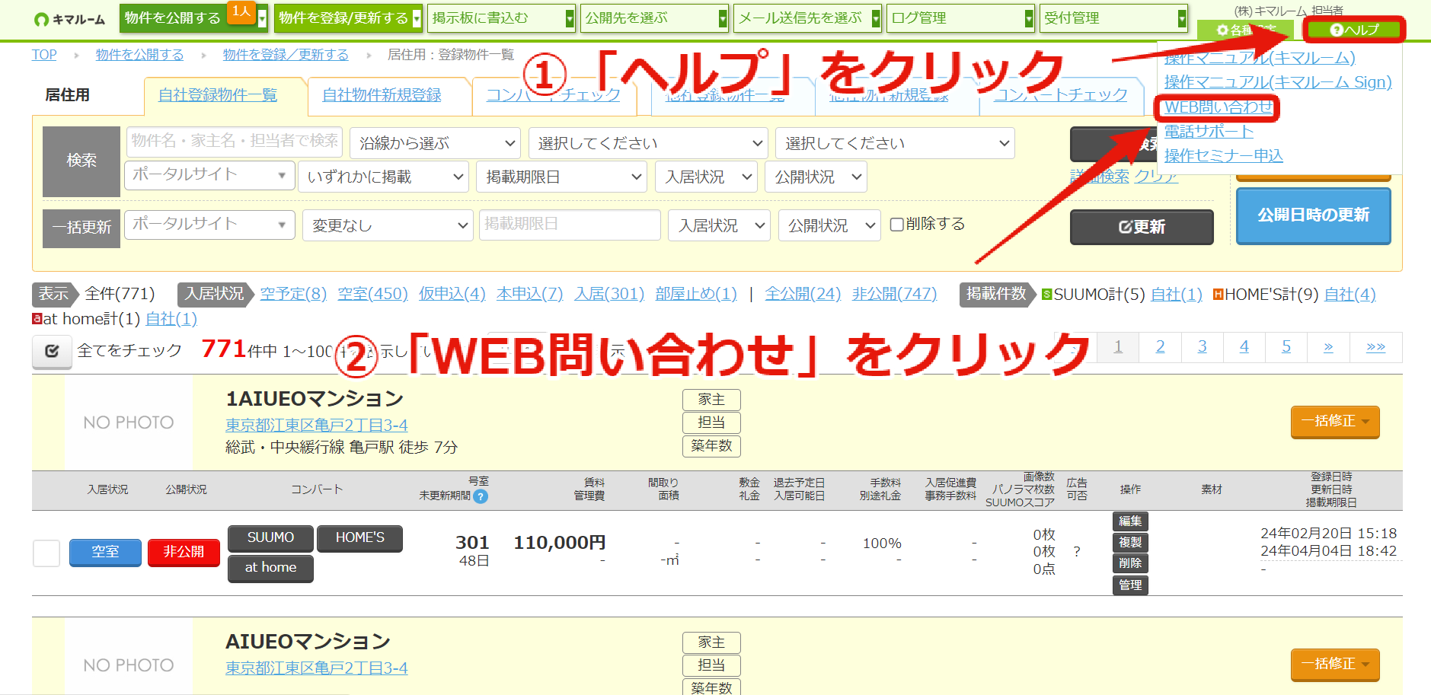
Task: Click the blue 空室 status button
Action: 105,552
